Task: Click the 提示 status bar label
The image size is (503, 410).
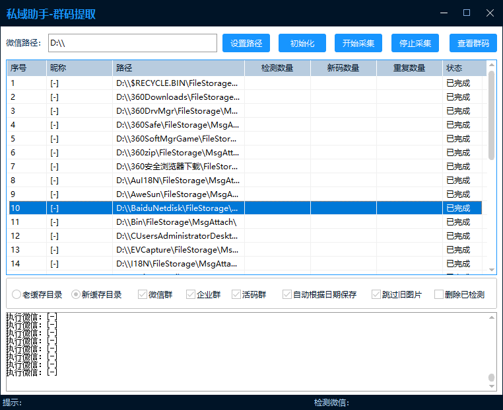Action: pos(12,402)
